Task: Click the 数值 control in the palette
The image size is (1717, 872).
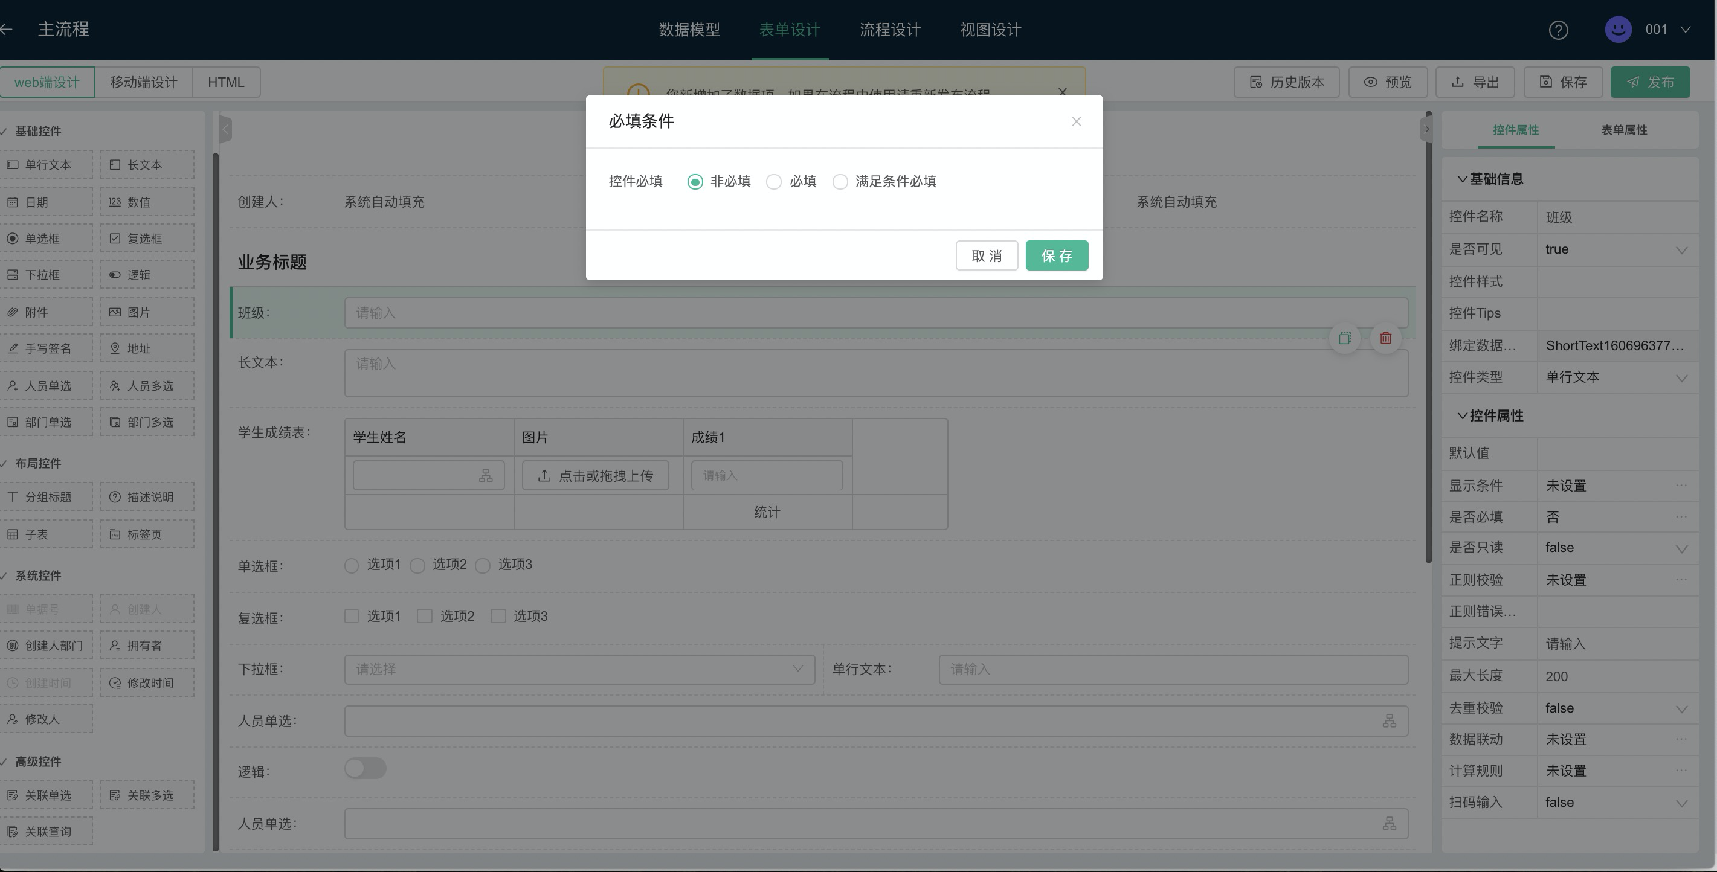Action: (x=147, y=202)
